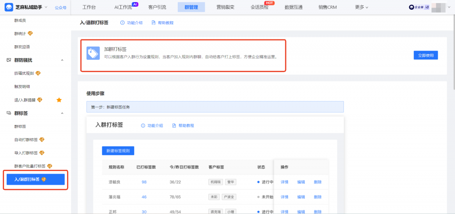Go to the 客户引流 tab
The width and height of the screenshot is (455, 214).
tap(157, 7)
